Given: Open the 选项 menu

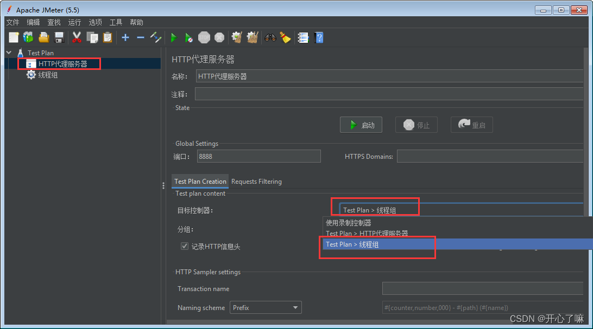Looking at the screenshot, I should coord(96,22).
